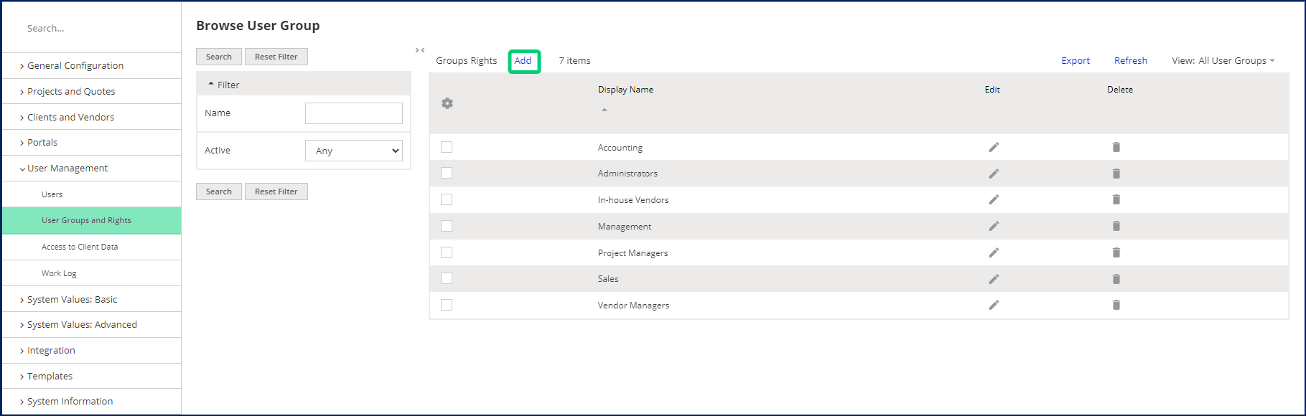Open the Active dropdown set to Any
This screenshot has height=416, width=1306.
tap(354, 151)
